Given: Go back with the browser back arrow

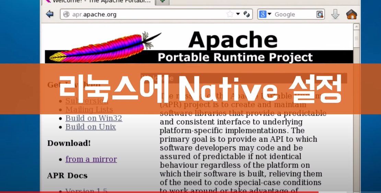Looking at the screenshot, I should [50, 14].
